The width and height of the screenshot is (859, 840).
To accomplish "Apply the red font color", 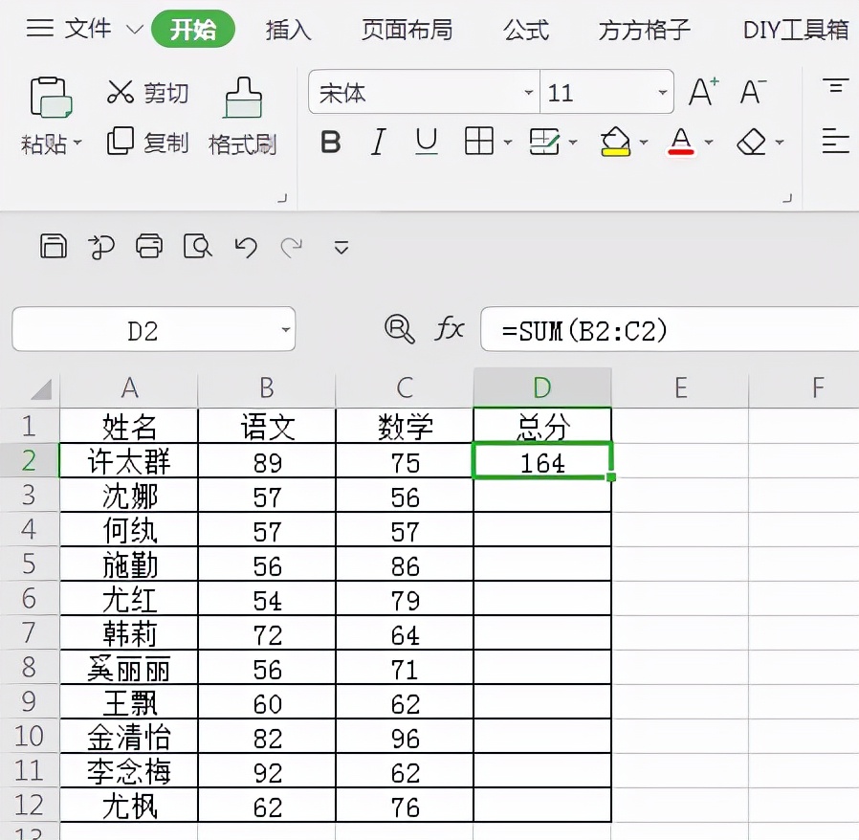I will (681, 142).
